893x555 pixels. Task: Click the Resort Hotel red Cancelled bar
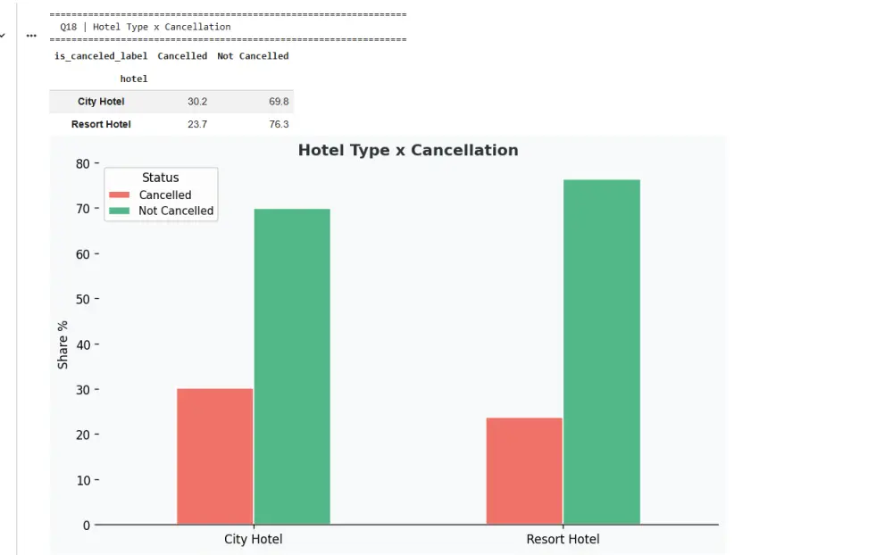[524, 470]
